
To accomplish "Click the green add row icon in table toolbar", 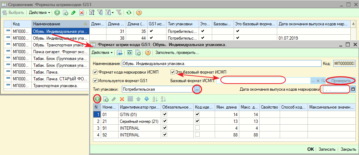I will point(97,99).
